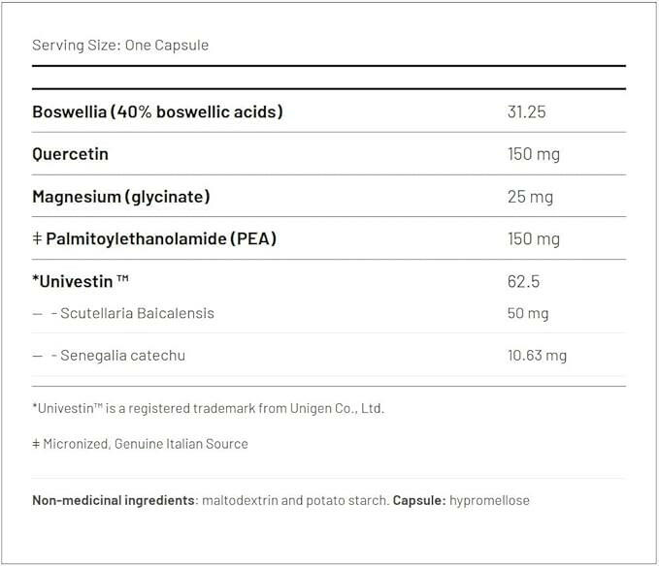Screen dimensions: 659x566
Task: Select the Scutellaria Baicalensis sub-ingredient
Action: (137, 313)
